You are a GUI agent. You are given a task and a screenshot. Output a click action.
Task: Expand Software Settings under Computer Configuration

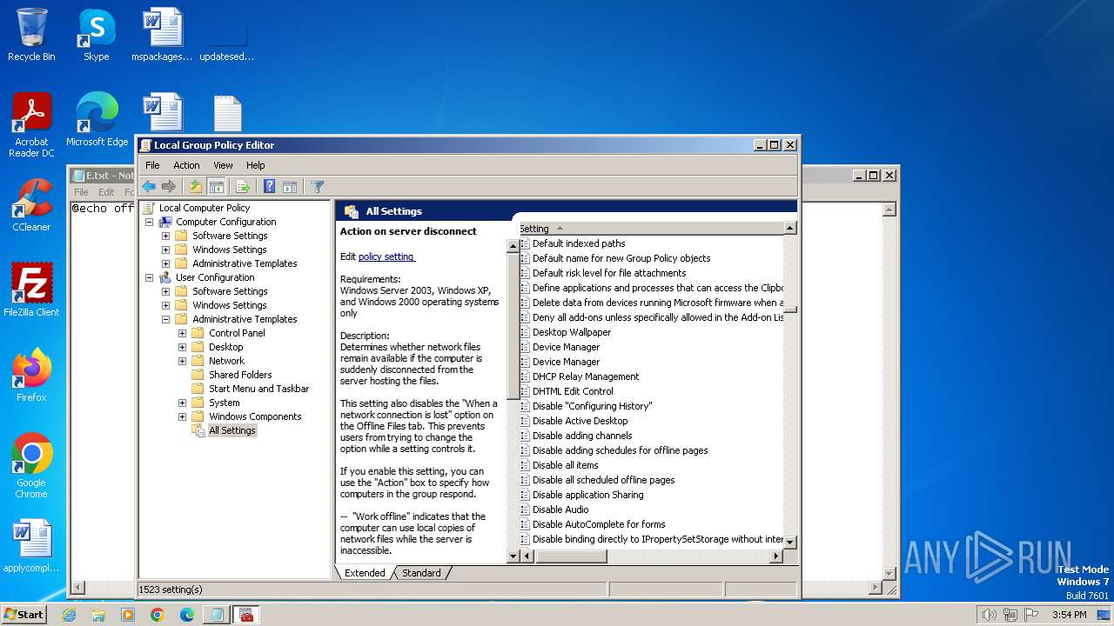[x=165, y=236]
